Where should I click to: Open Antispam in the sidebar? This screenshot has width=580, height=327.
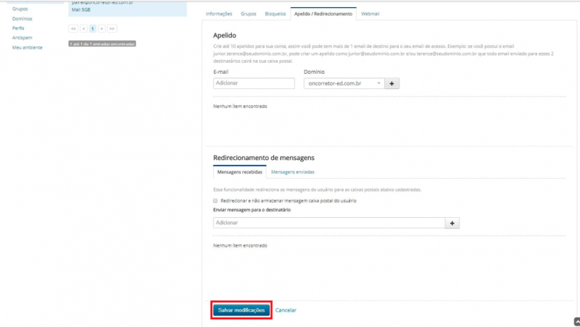22,38
